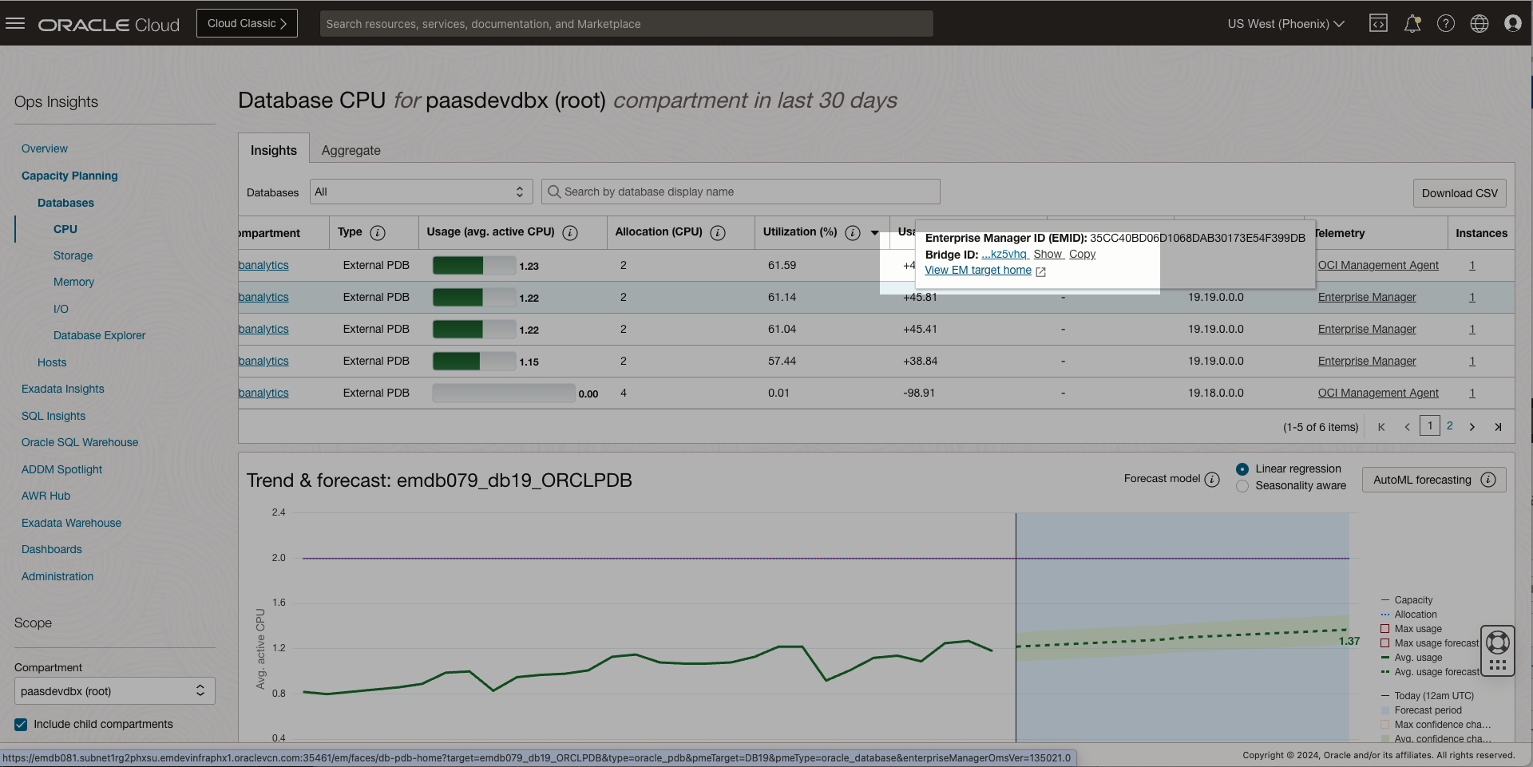Viewport: 1533px width, 767px height.
Task: Switch to the Aggregate tab
Action: [x=351, y=150]
